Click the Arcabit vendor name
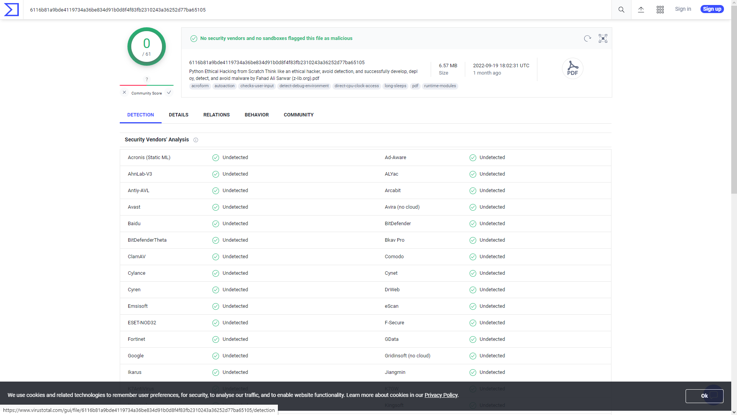 (393, 191)
